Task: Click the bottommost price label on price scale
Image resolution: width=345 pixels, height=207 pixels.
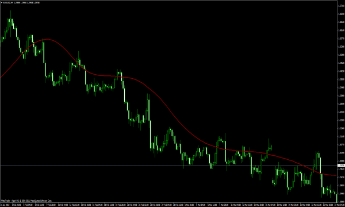Action: coord(341,202)
